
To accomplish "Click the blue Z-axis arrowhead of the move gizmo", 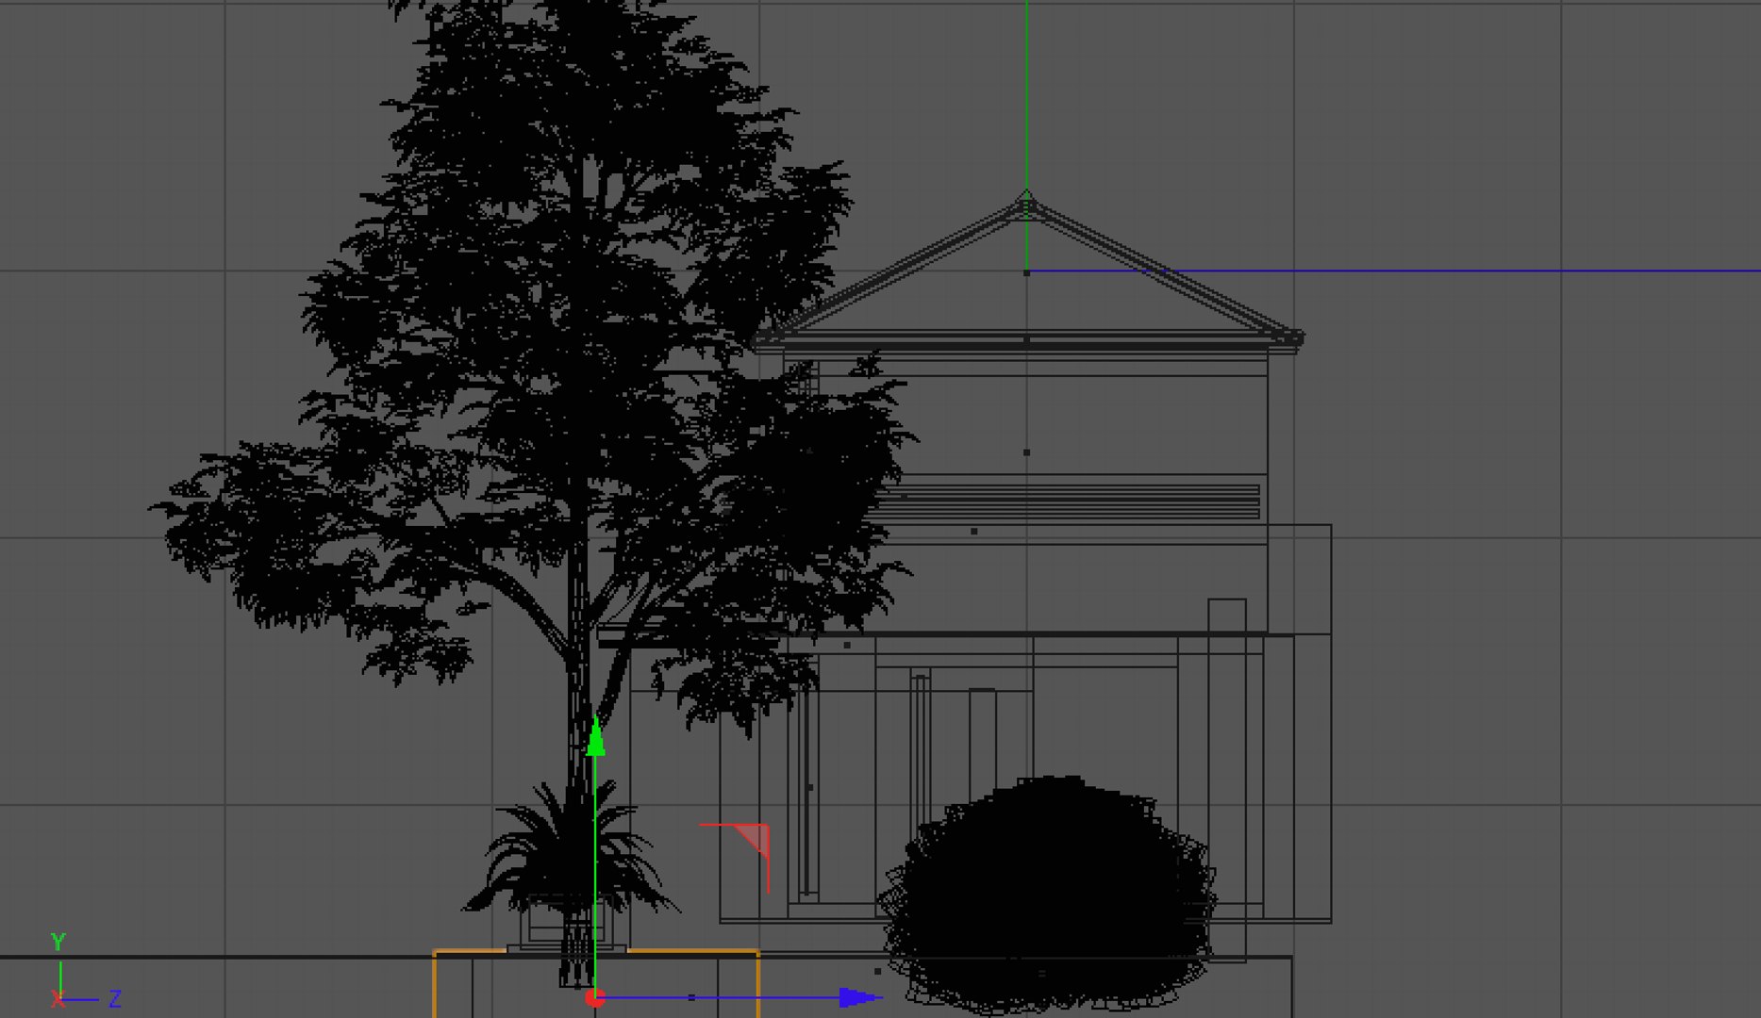I will click(859, 997).
